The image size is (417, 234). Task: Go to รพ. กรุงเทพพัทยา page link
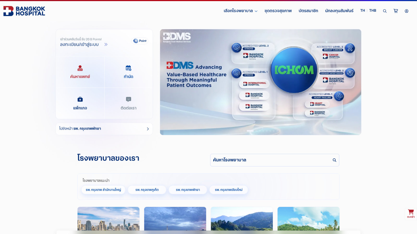point(104,129)
